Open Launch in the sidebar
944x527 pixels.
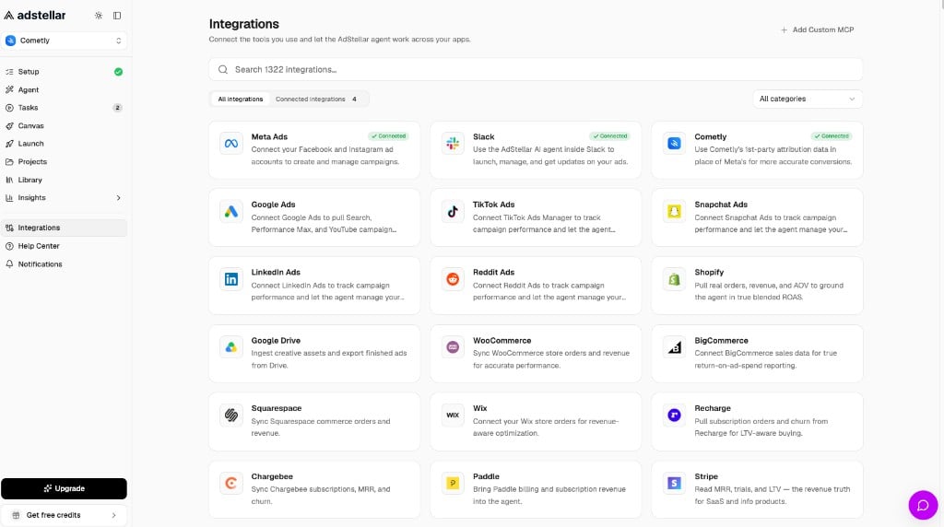(x=64, y=144)
